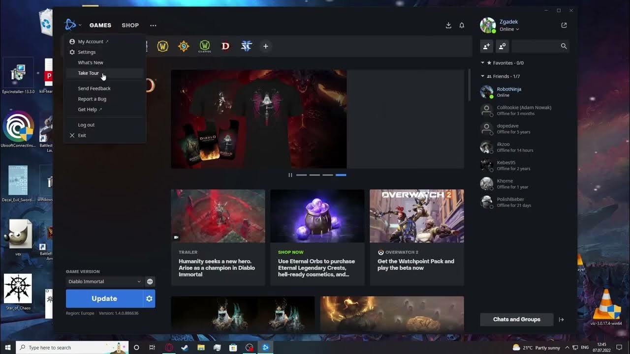Click the friends search field
The width and height of the screenshot is (630, 354).
(x=535, y=46)
